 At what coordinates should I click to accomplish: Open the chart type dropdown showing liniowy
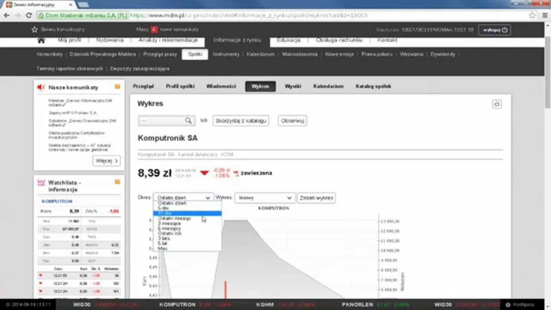(x=264, y=198)
